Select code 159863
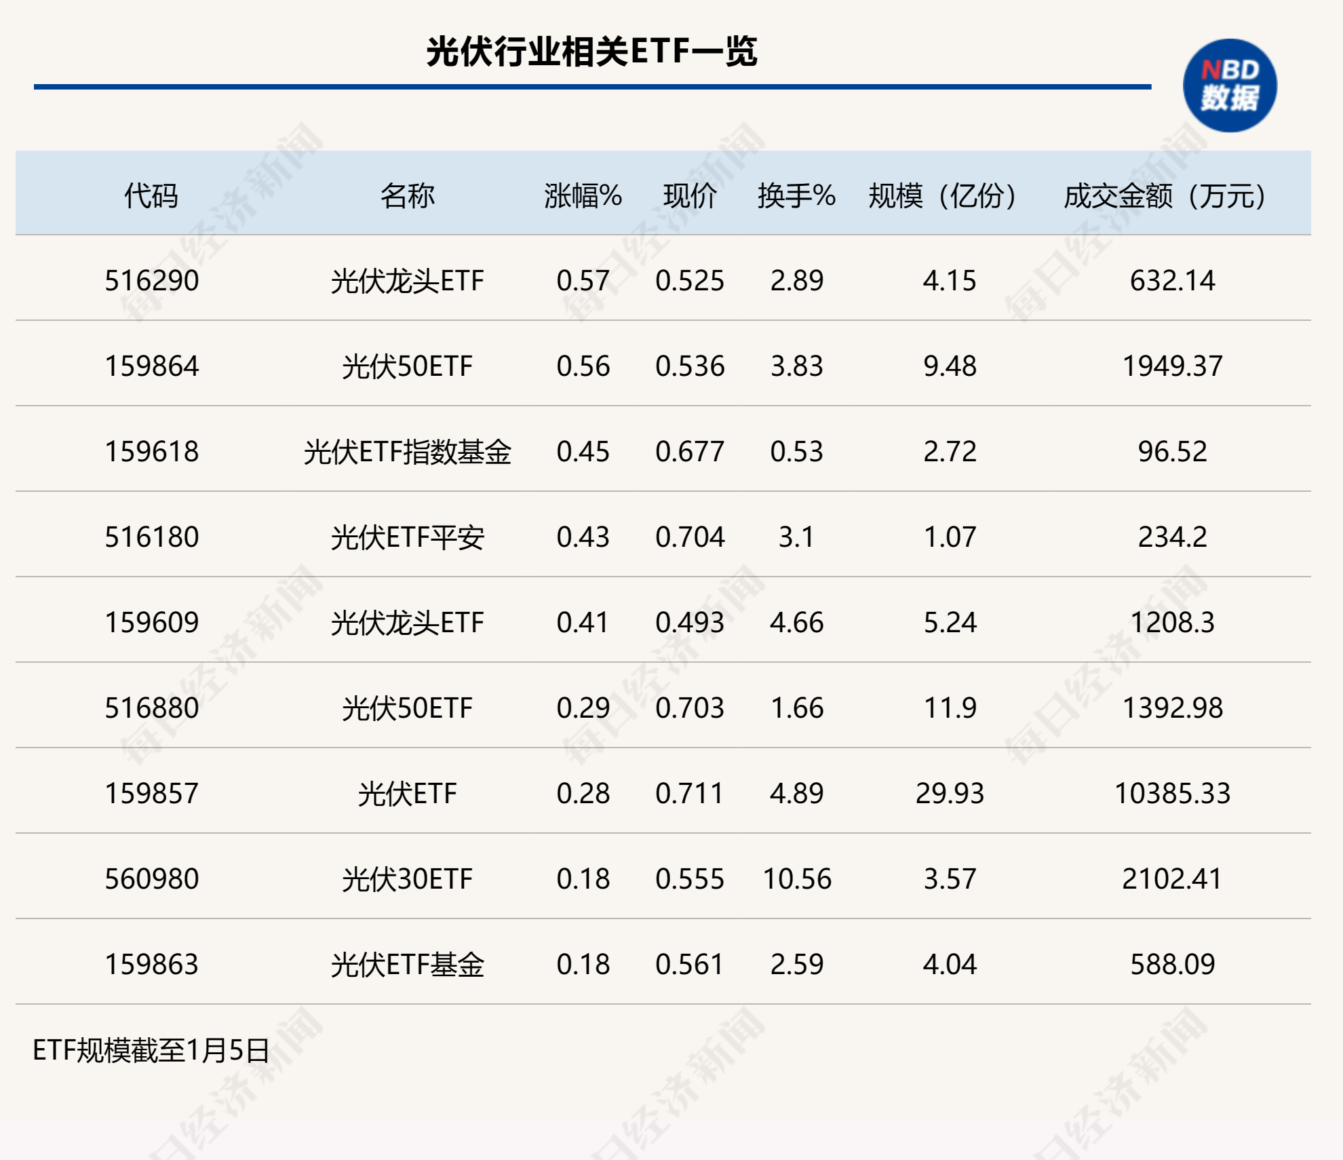 click(151, 965)
